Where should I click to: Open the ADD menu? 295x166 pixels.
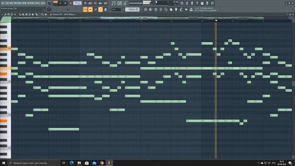(11, 3)
